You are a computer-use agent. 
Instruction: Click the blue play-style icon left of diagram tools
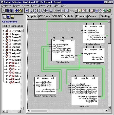pos(27,11)
